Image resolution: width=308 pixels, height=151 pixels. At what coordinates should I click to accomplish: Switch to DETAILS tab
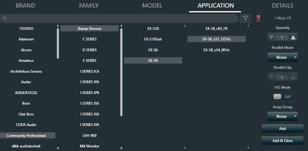tap(283, 5)
